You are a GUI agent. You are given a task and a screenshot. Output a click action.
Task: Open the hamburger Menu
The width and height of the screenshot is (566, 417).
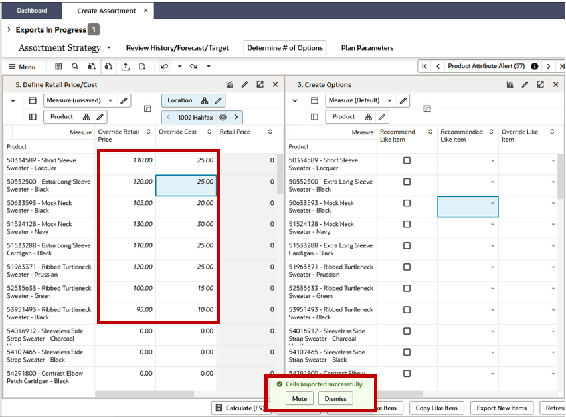point(23,66)
